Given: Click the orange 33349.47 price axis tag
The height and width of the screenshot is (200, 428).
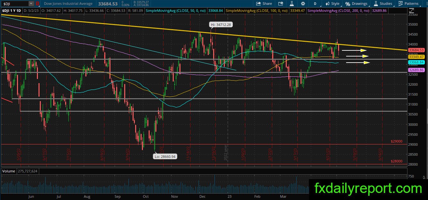Looking at the screenshot, I should pos(416,57).
